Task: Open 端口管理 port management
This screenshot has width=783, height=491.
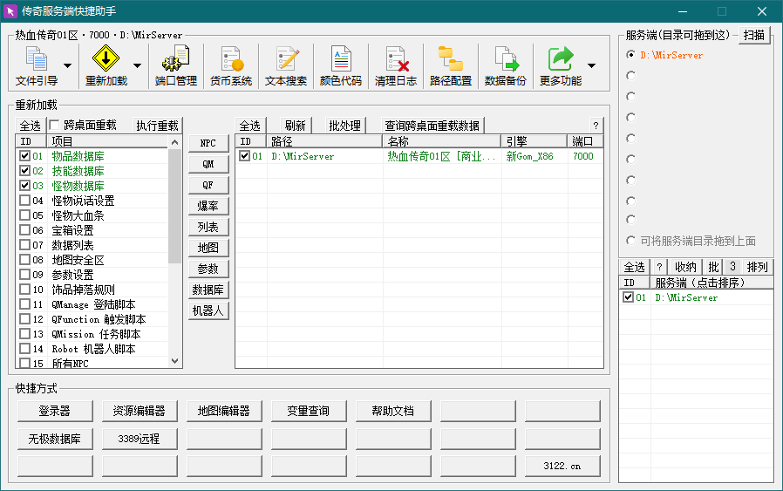Action: pyautogui.click(x=175, y=66)
